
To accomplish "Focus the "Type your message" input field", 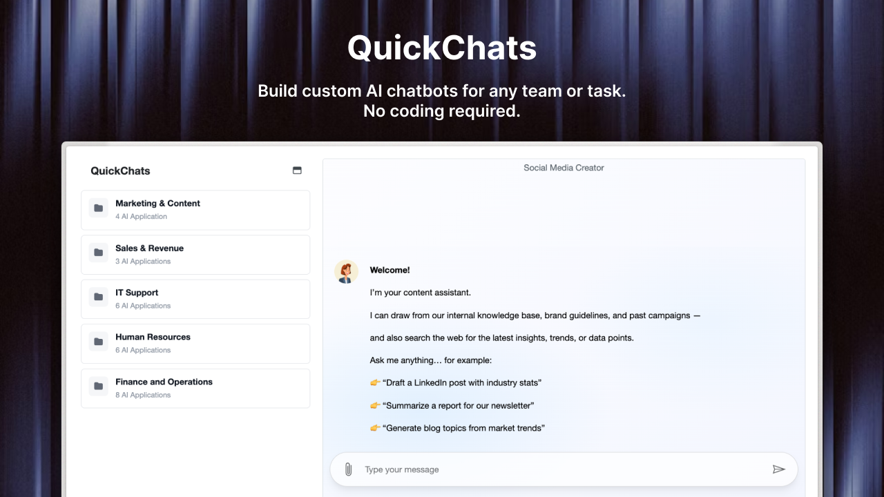I will point(559,469).
